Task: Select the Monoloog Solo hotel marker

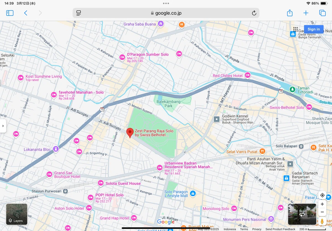Action: pos(234,208)
